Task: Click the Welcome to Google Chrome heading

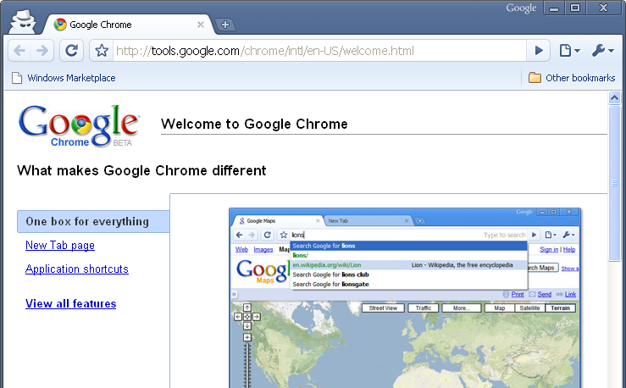Action: coord(254,125)
